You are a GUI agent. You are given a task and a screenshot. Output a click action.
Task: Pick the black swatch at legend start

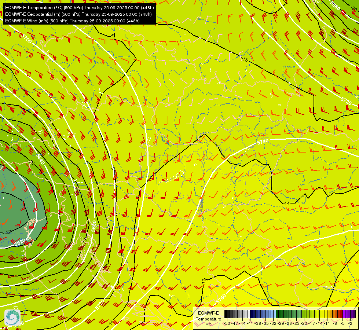[226, 314]
